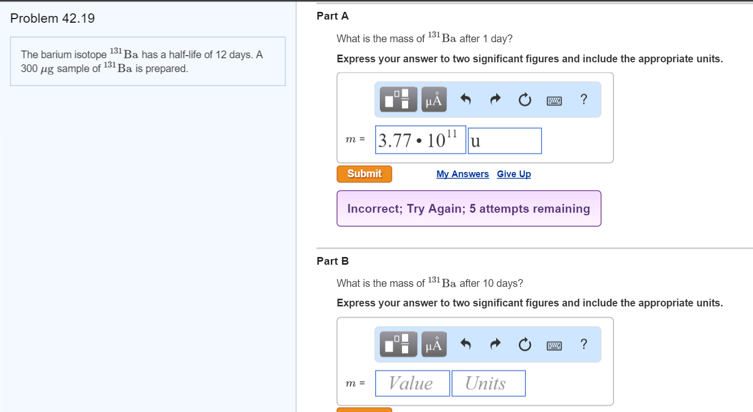Open the keyboard shortcuts icon in Part A
The width and height of the screenshot is (753, 412).
(x=554, y=100)
